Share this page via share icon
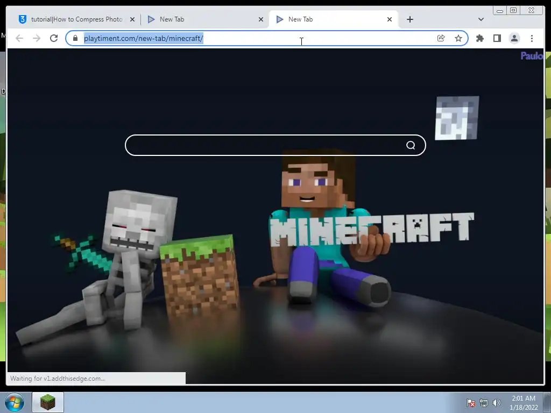The height and width of the screenshot is (413, 551). pyautogui.click(x=441, y=38)
